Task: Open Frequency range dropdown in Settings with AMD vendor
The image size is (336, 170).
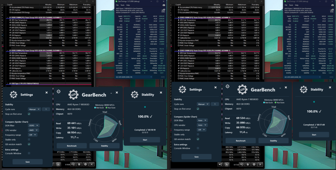Action: coord(33,135)
